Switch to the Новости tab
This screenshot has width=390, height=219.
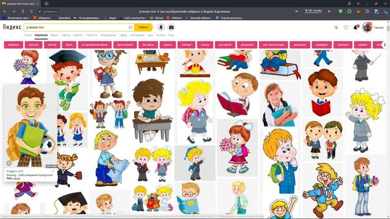tap(91, 35)
